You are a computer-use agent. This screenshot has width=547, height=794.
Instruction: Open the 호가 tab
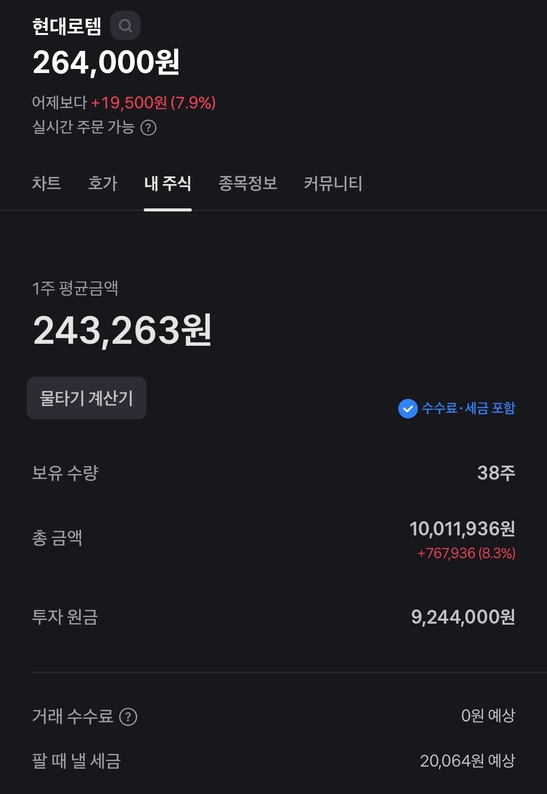(102, 184)
